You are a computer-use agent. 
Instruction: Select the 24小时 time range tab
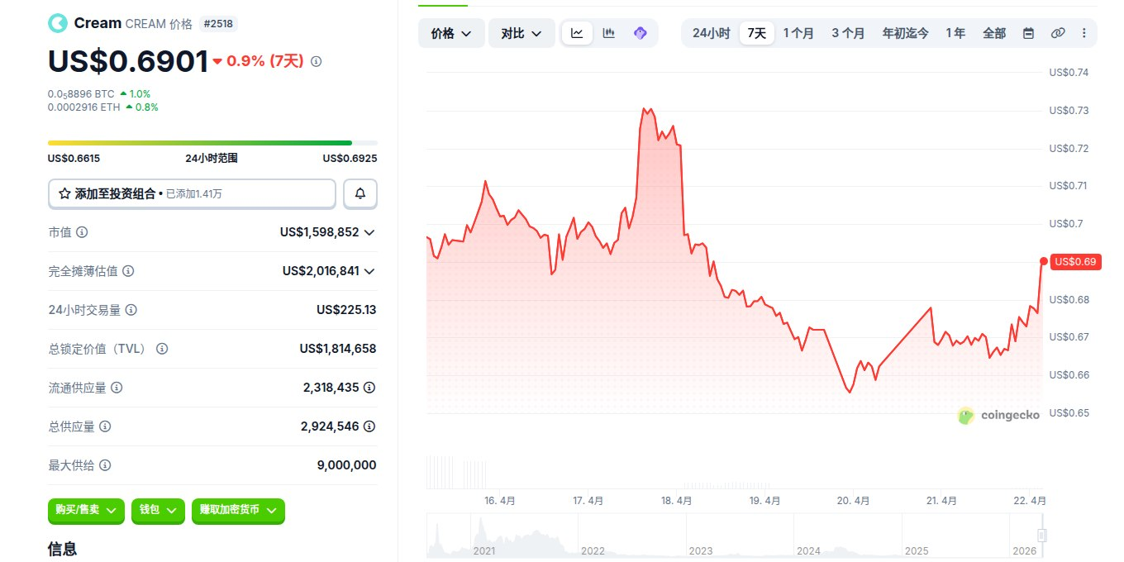click(x=711, y=33)
